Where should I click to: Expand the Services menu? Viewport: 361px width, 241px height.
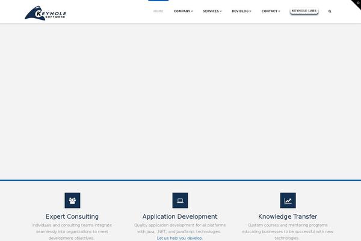[212, 11]
